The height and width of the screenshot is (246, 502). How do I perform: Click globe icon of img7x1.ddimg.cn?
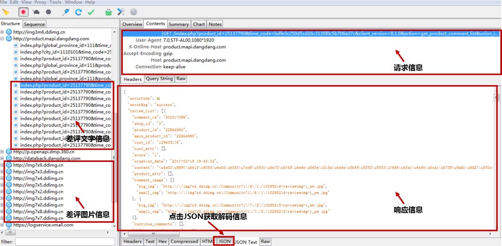pyautogui.click(x=9, y=198)
